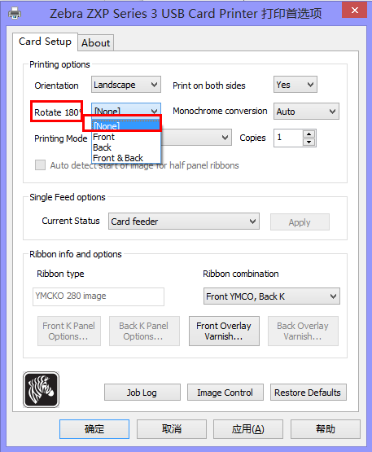Viewport: 372px width, 452px height.
Task: Click the printer icon in title bar
Action: tap(14, 13)
